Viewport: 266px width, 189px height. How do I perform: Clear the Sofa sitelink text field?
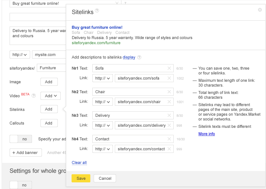[x=169, y=68]
